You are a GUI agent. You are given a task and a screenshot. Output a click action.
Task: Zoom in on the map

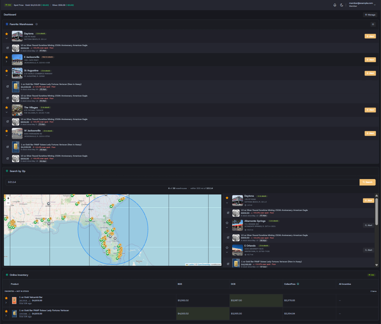point(8,198)
